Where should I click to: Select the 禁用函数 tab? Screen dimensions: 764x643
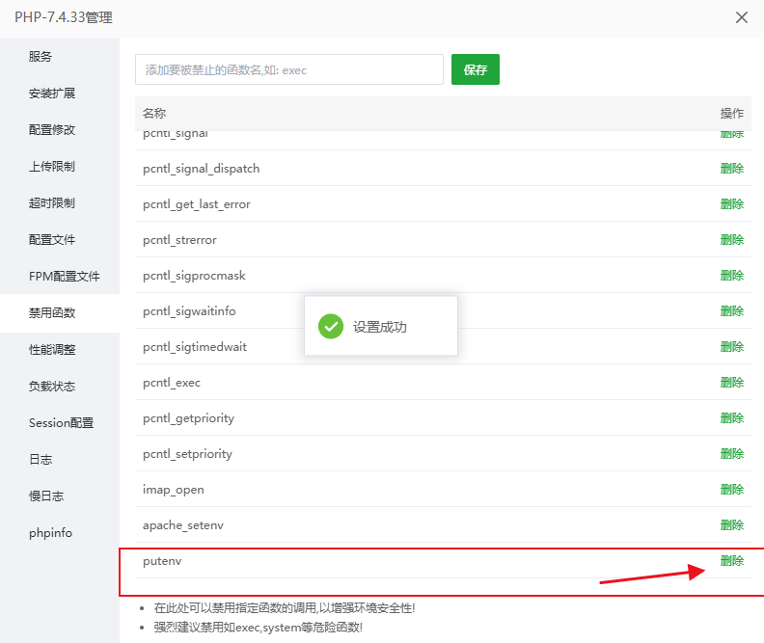coord(52,313)
